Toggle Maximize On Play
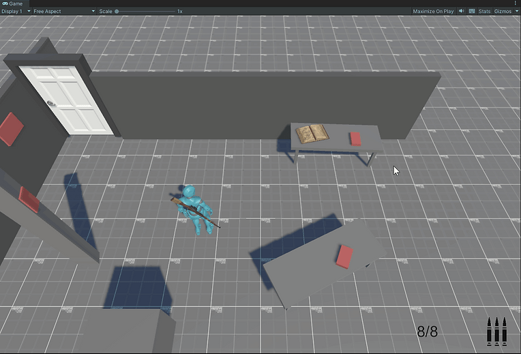 (x=433, y=12)
